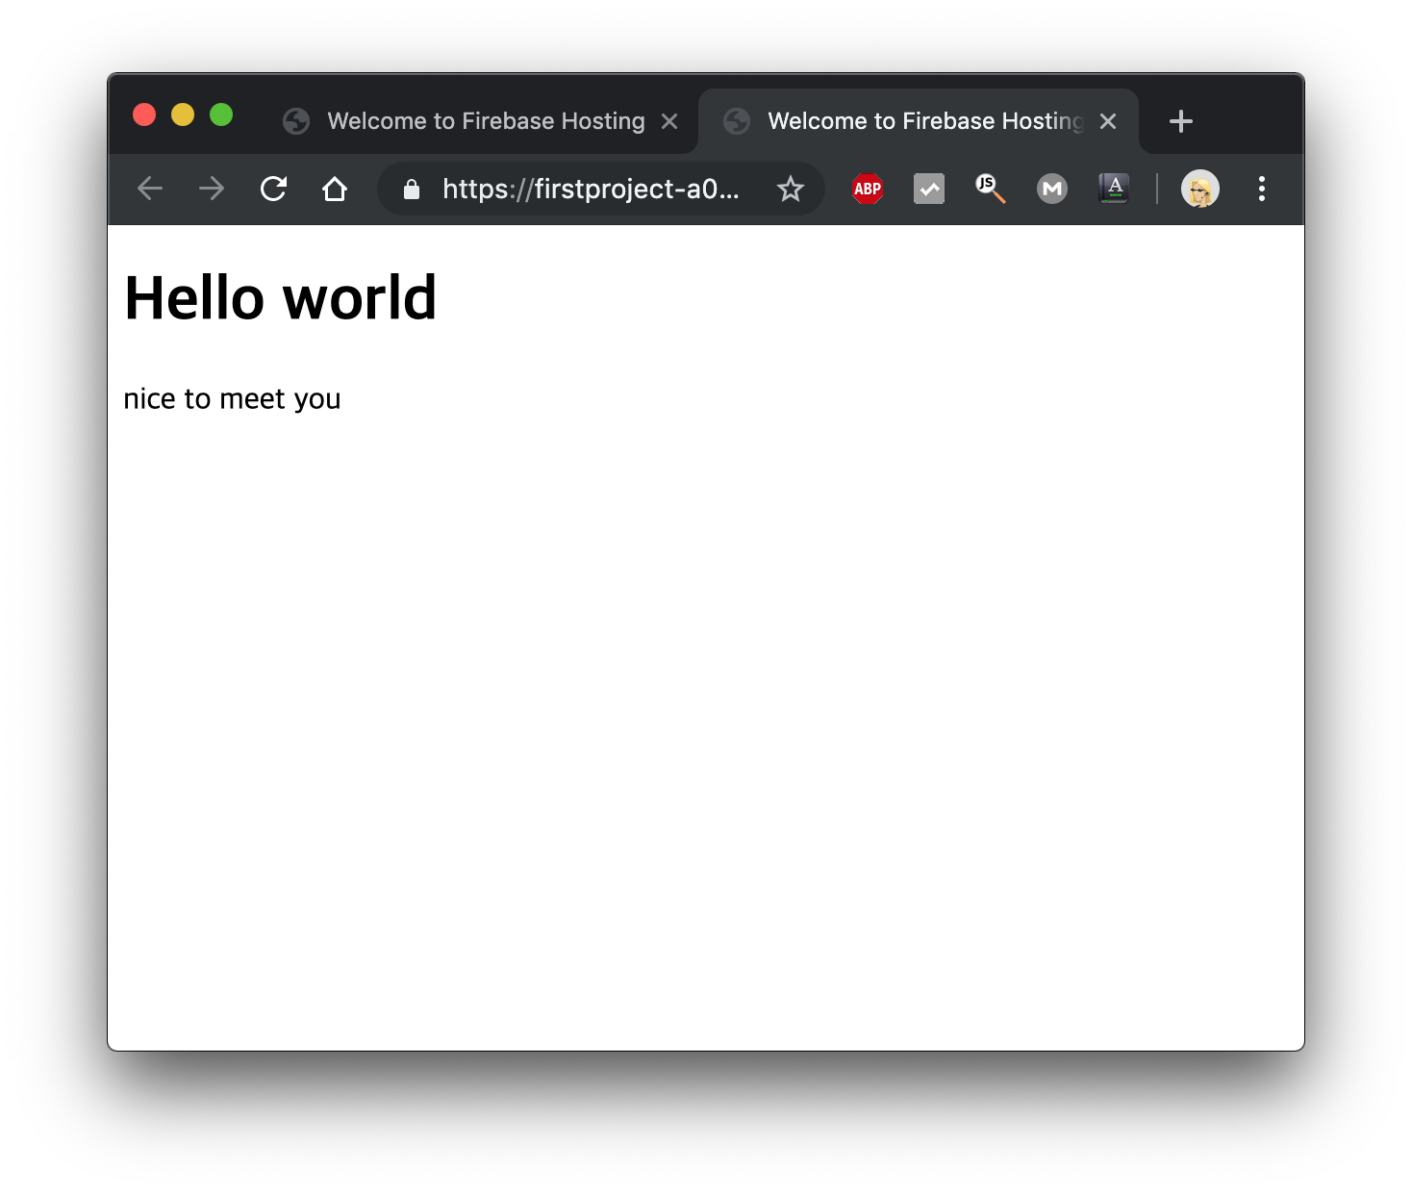The height and width of the screenshot is (1193, 1412).
Task: Click the nice to meet you text
Action: pyautogui.click(x=232, y=399)
